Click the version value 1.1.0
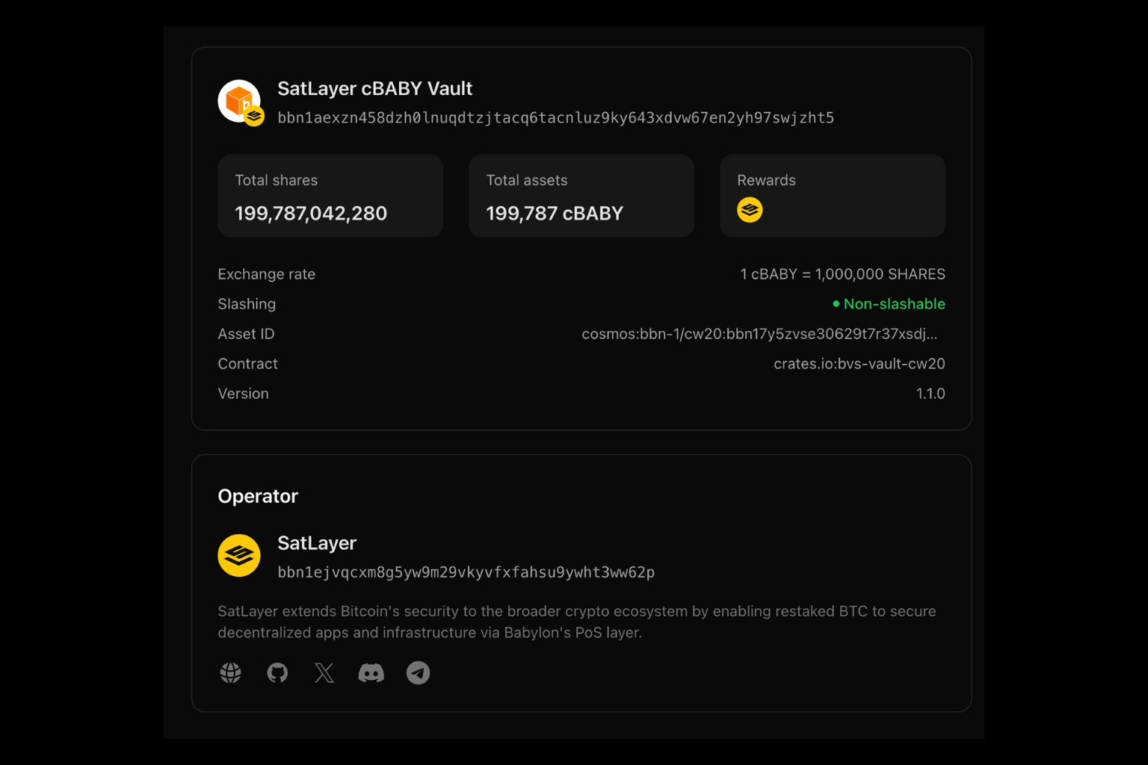The image size is (1148, 765). point(931,394)
